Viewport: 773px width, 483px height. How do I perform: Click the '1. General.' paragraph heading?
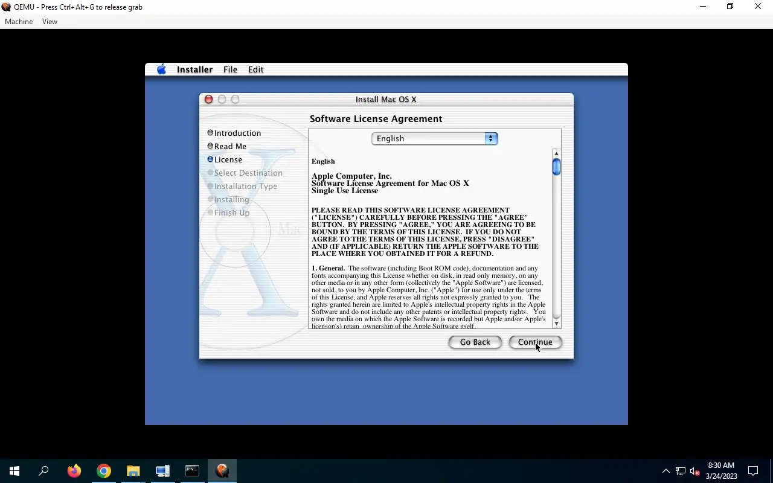[x=329, y=268]
